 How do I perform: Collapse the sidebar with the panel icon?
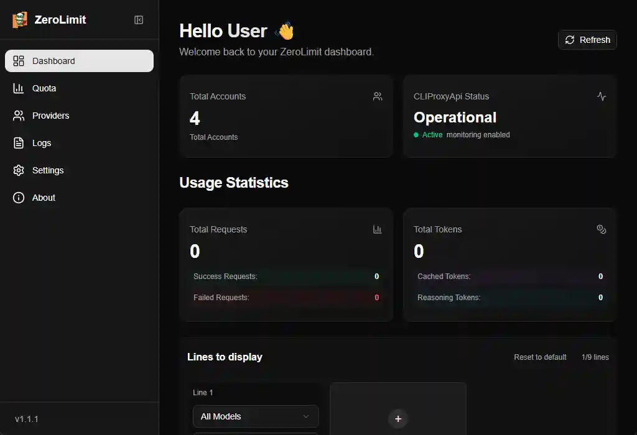click(138, 19)
